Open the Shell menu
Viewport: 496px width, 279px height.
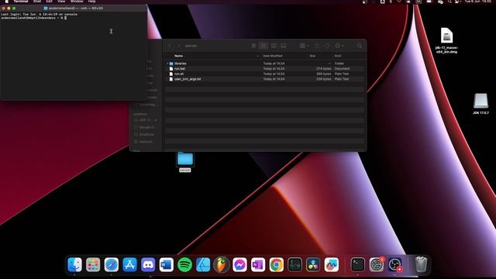click(x=37, y=2)
